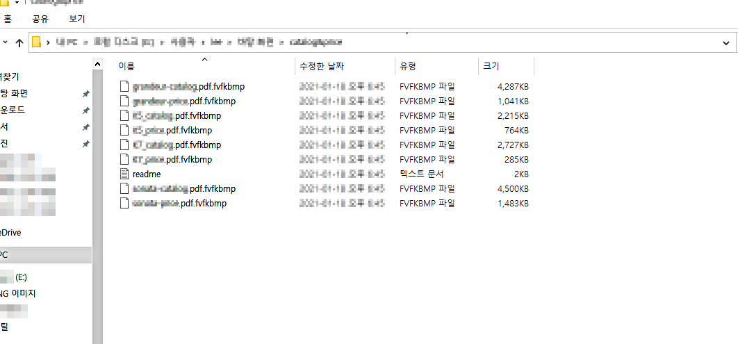Click FVFKBMP 파일 type in the 4,287KB row

click(427, 87)
